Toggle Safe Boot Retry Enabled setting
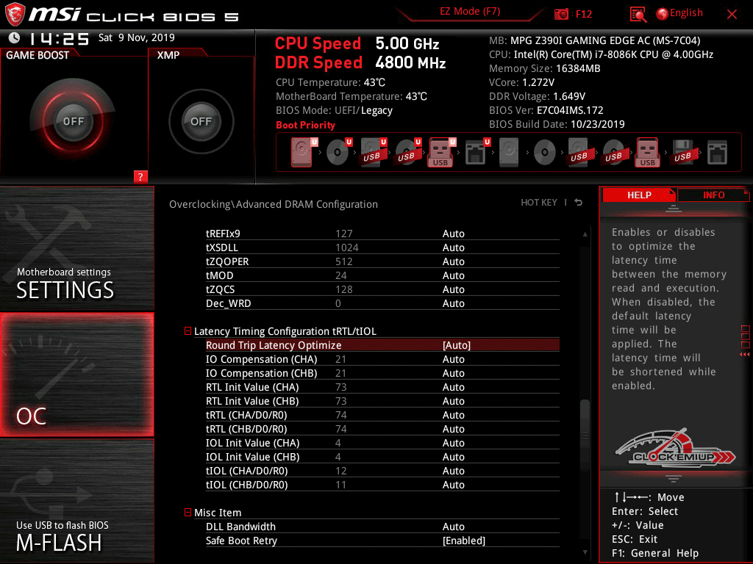Screen dimensions: 753x564 pyautogui.click(x=463, y=540)
